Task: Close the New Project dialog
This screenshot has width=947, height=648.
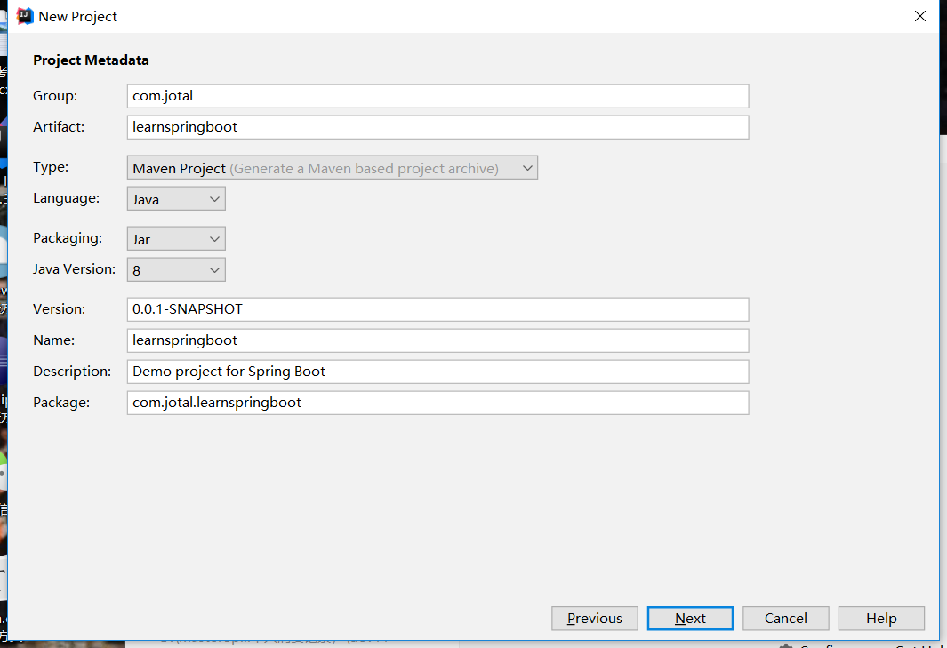Action: [x=919, y=16]
